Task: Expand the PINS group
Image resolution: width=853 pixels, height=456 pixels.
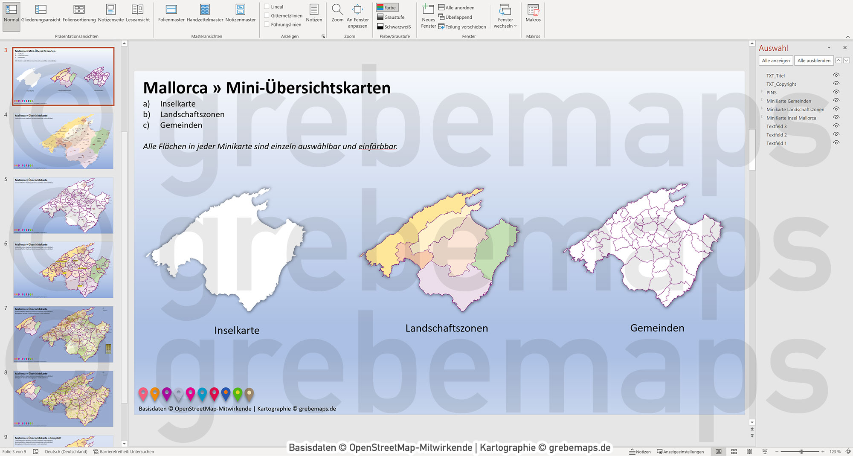Action: click(762, 93)
